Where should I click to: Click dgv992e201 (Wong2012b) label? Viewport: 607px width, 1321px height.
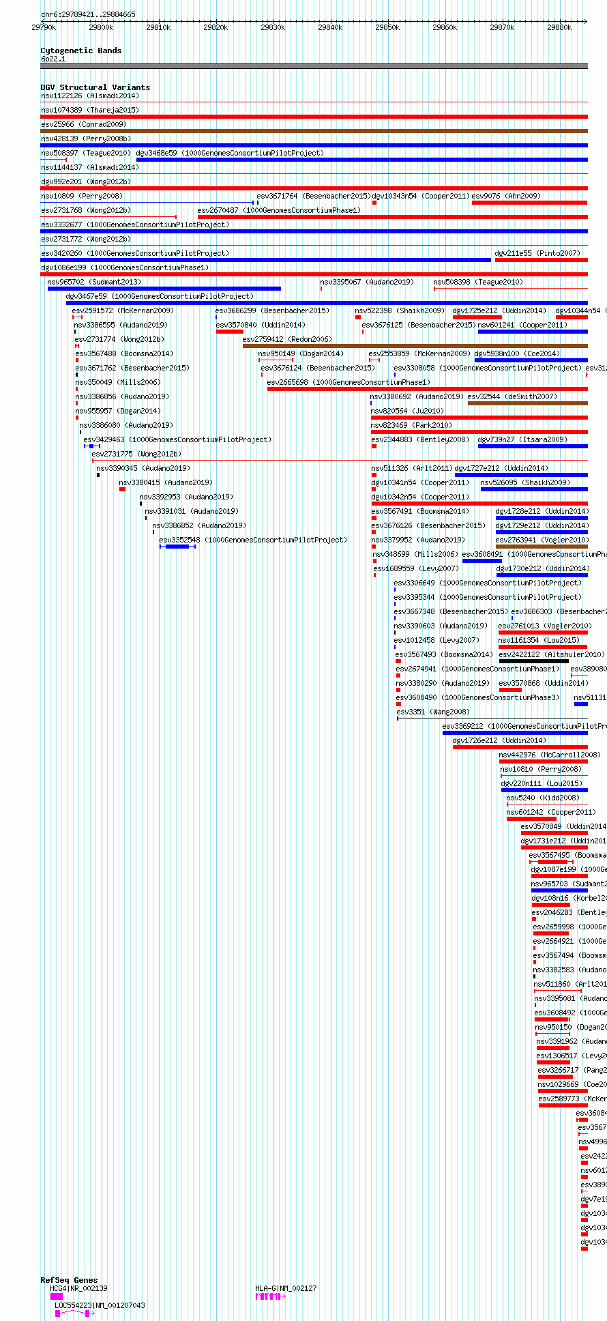pos(85,182)
